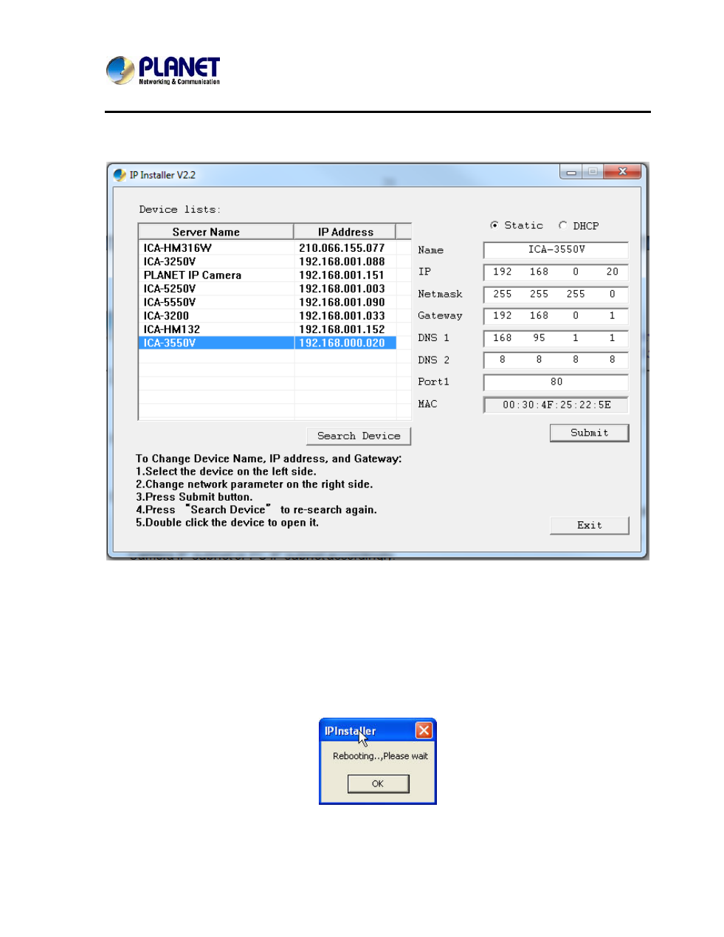
Task: Choose ICA-5550V from the device list
Action: (170, 302)
